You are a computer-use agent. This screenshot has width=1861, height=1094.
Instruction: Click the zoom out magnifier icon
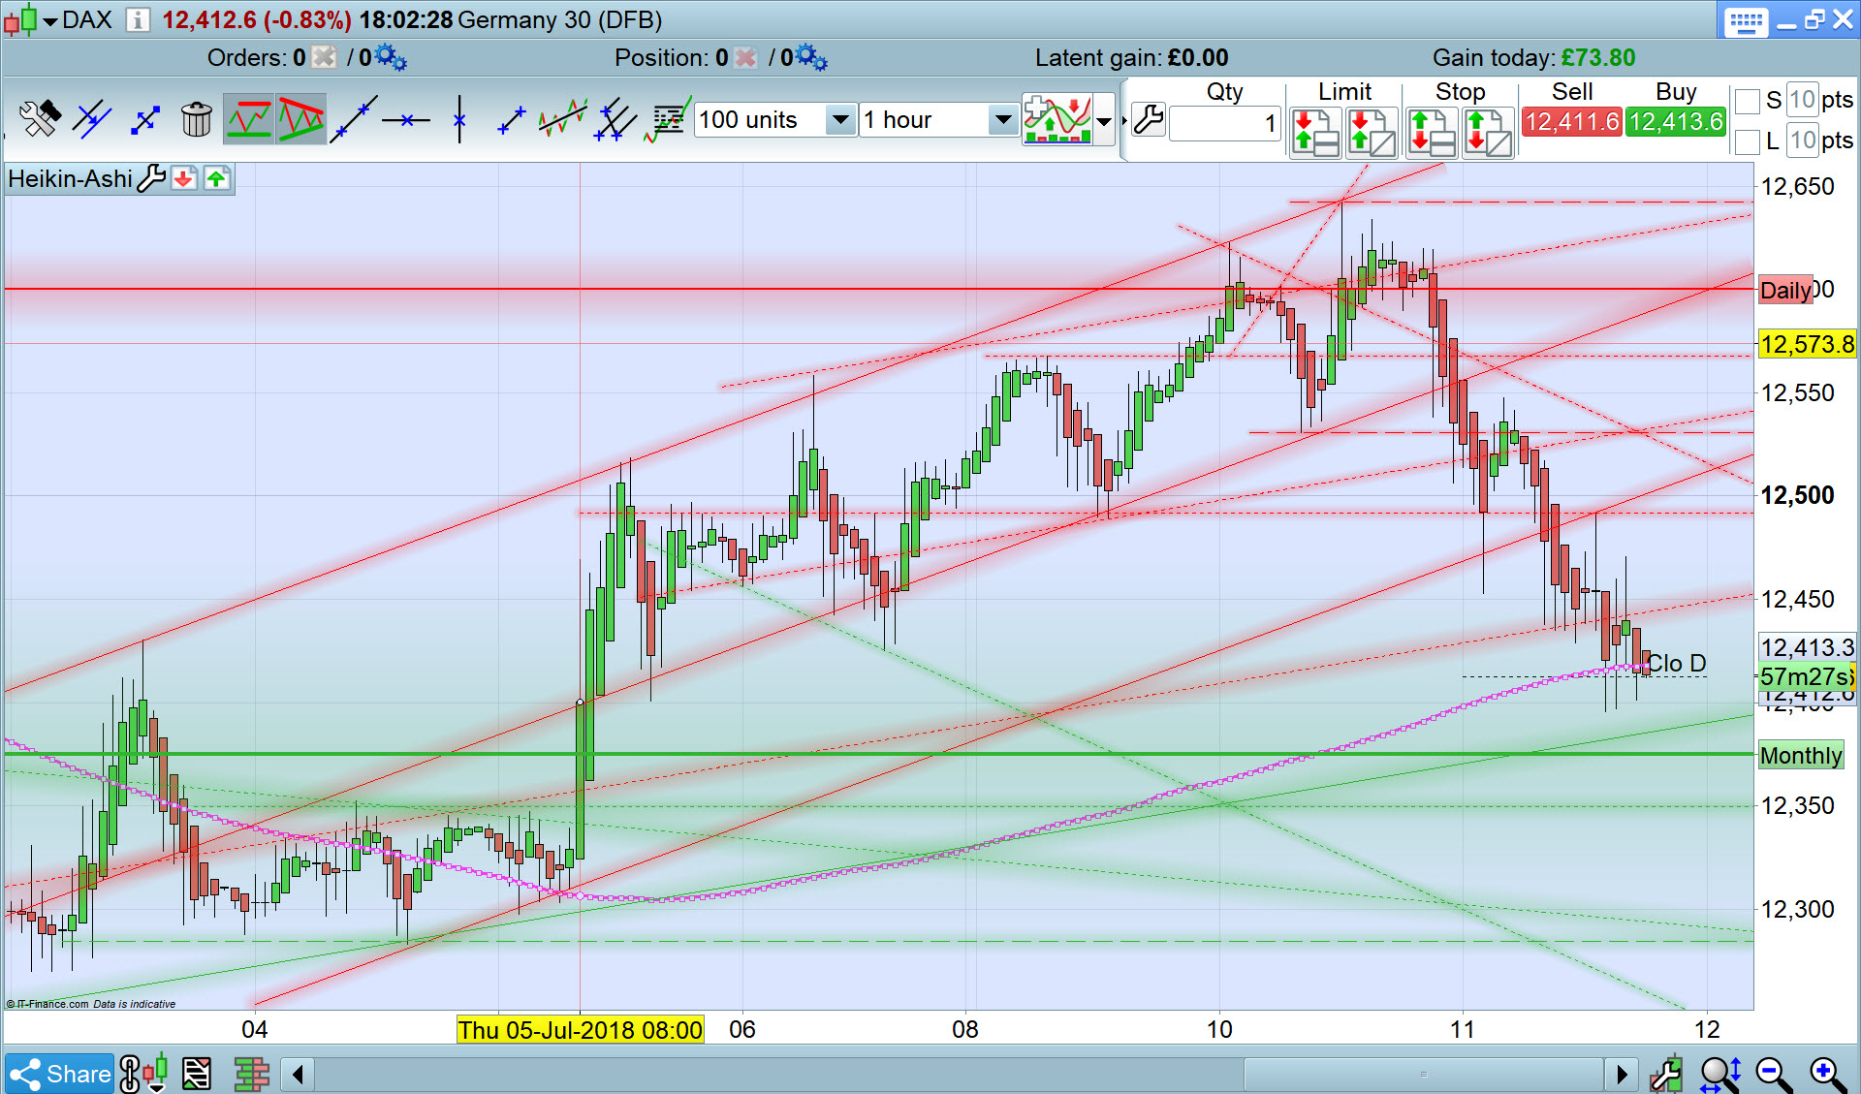pyautogui.click(x=1773, y=1074)
